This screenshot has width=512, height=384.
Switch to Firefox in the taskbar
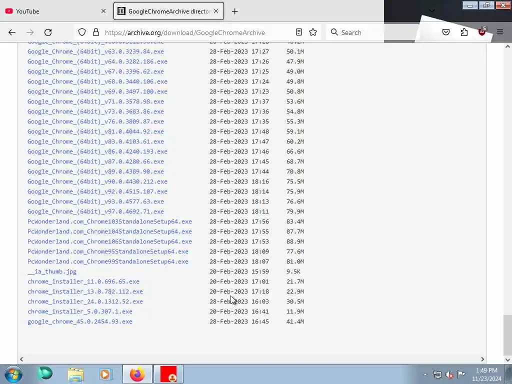coord(137,374)
